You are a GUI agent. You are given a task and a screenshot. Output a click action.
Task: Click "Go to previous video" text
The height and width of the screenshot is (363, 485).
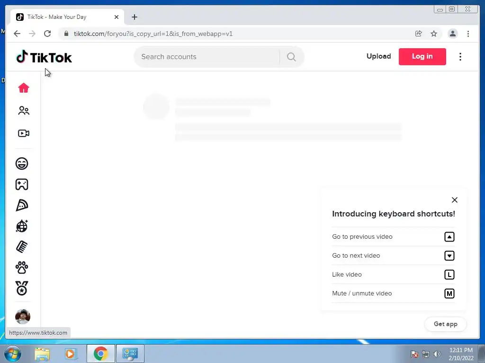(362, 237)
